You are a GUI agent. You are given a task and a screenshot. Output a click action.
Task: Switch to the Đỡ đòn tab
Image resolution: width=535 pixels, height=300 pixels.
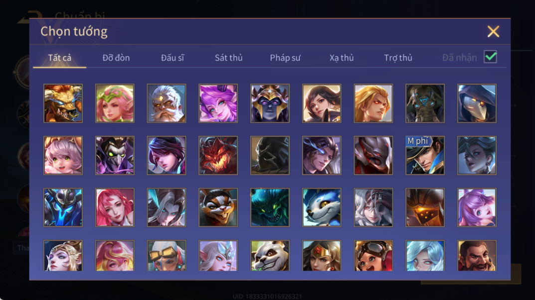click(x=116, y=58)
